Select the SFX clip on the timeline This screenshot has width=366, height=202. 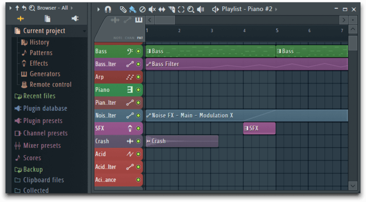click(259, 128)
